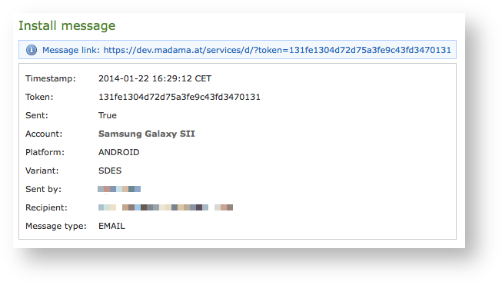
Task: Click the blurred Sent by value
Action: point(119,189)
